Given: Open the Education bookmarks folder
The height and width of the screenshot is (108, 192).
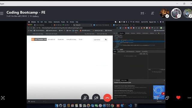Looking at the screenshot, I should click(x=109, y=31).
